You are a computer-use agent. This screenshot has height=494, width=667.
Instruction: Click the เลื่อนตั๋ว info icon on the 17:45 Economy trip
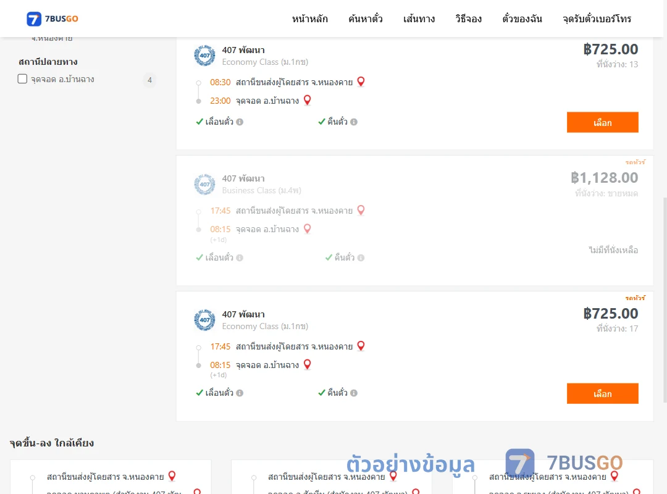(240, 393)
